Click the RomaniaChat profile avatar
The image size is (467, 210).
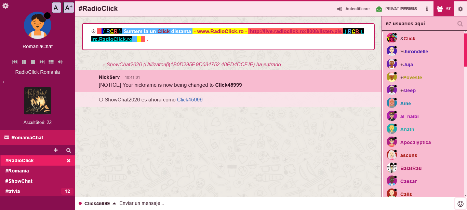coord(38,25)
